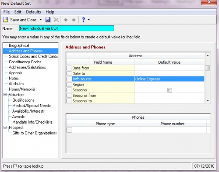Click the Phone type column header

[105, 124]
